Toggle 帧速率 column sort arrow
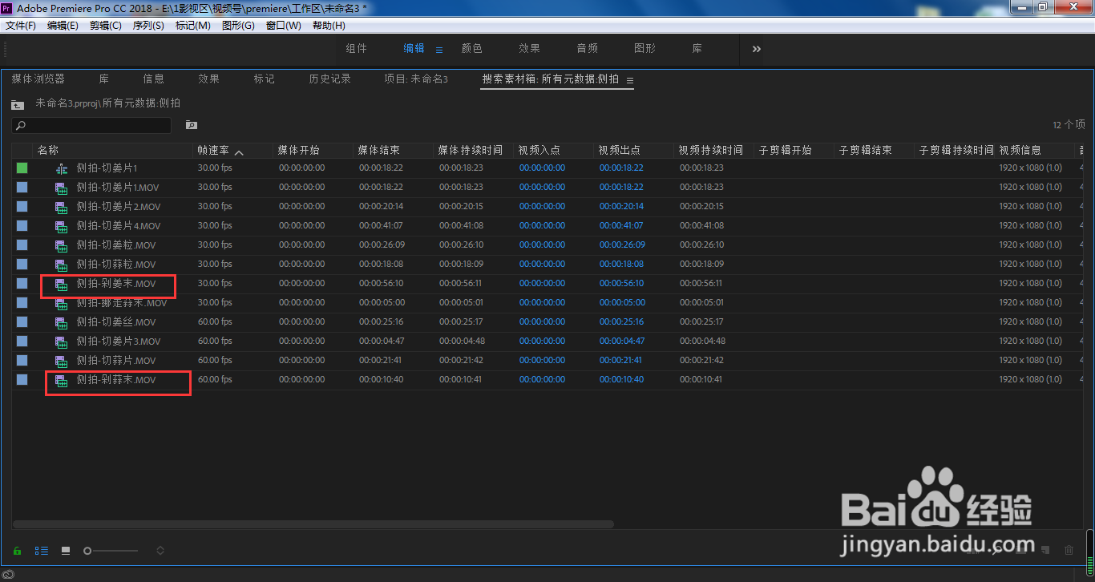Viewport: 1095px width, 582px height. [239, 152]
